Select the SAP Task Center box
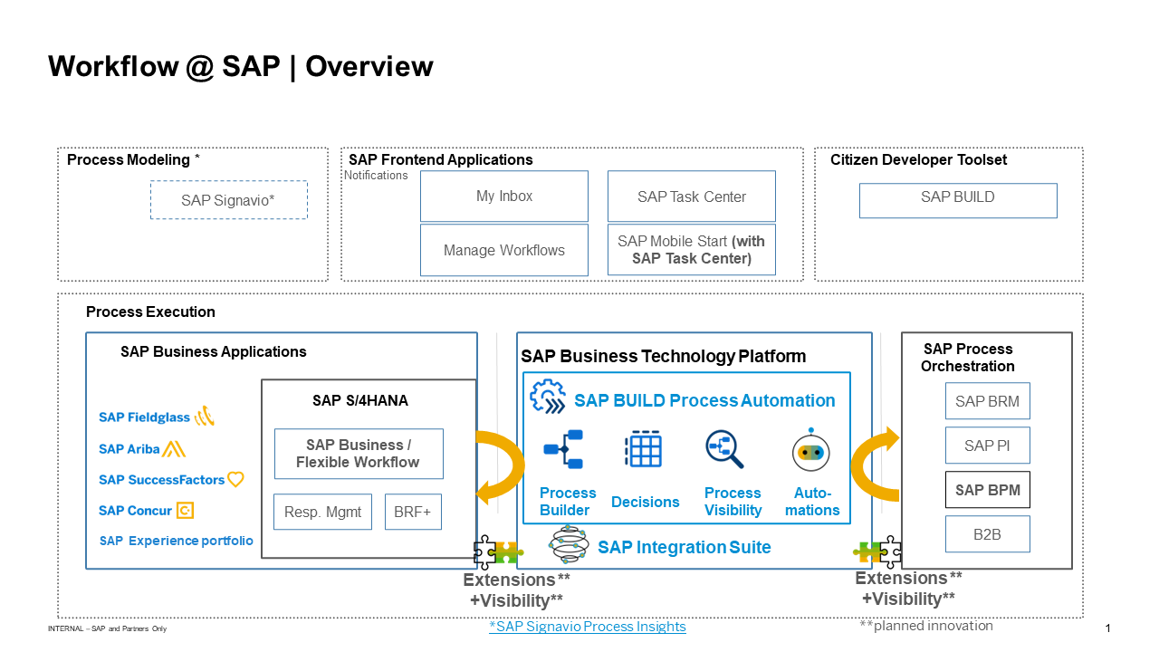1159x652 pixels. click(692, 197)
